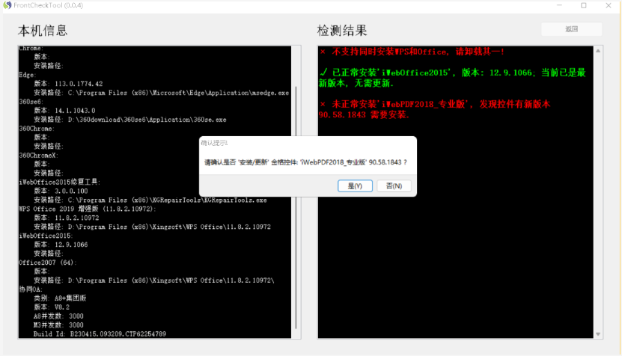Select the msedge.exe install path line
Image resolution: width=622 pixels, height=356 pixels.
click(x=161, y=93)
